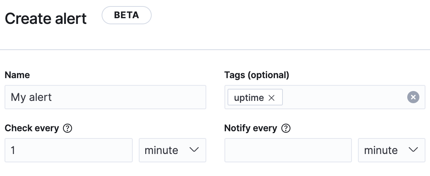
Task: Open the Check every help tooltip icon
Action: click(67, 129)
